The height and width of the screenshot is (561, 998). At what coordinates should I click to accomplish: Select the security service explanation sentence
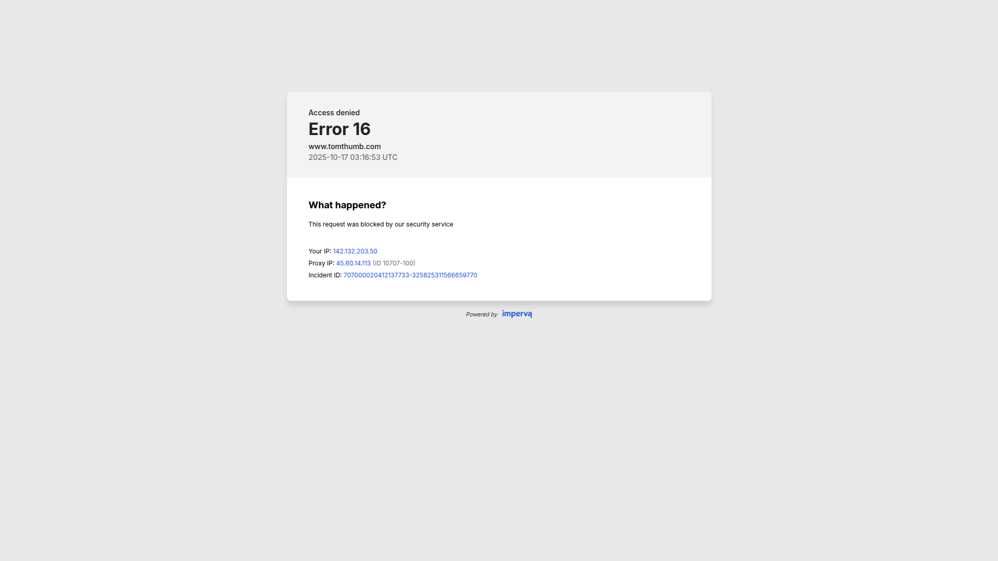tap(380, 224)
